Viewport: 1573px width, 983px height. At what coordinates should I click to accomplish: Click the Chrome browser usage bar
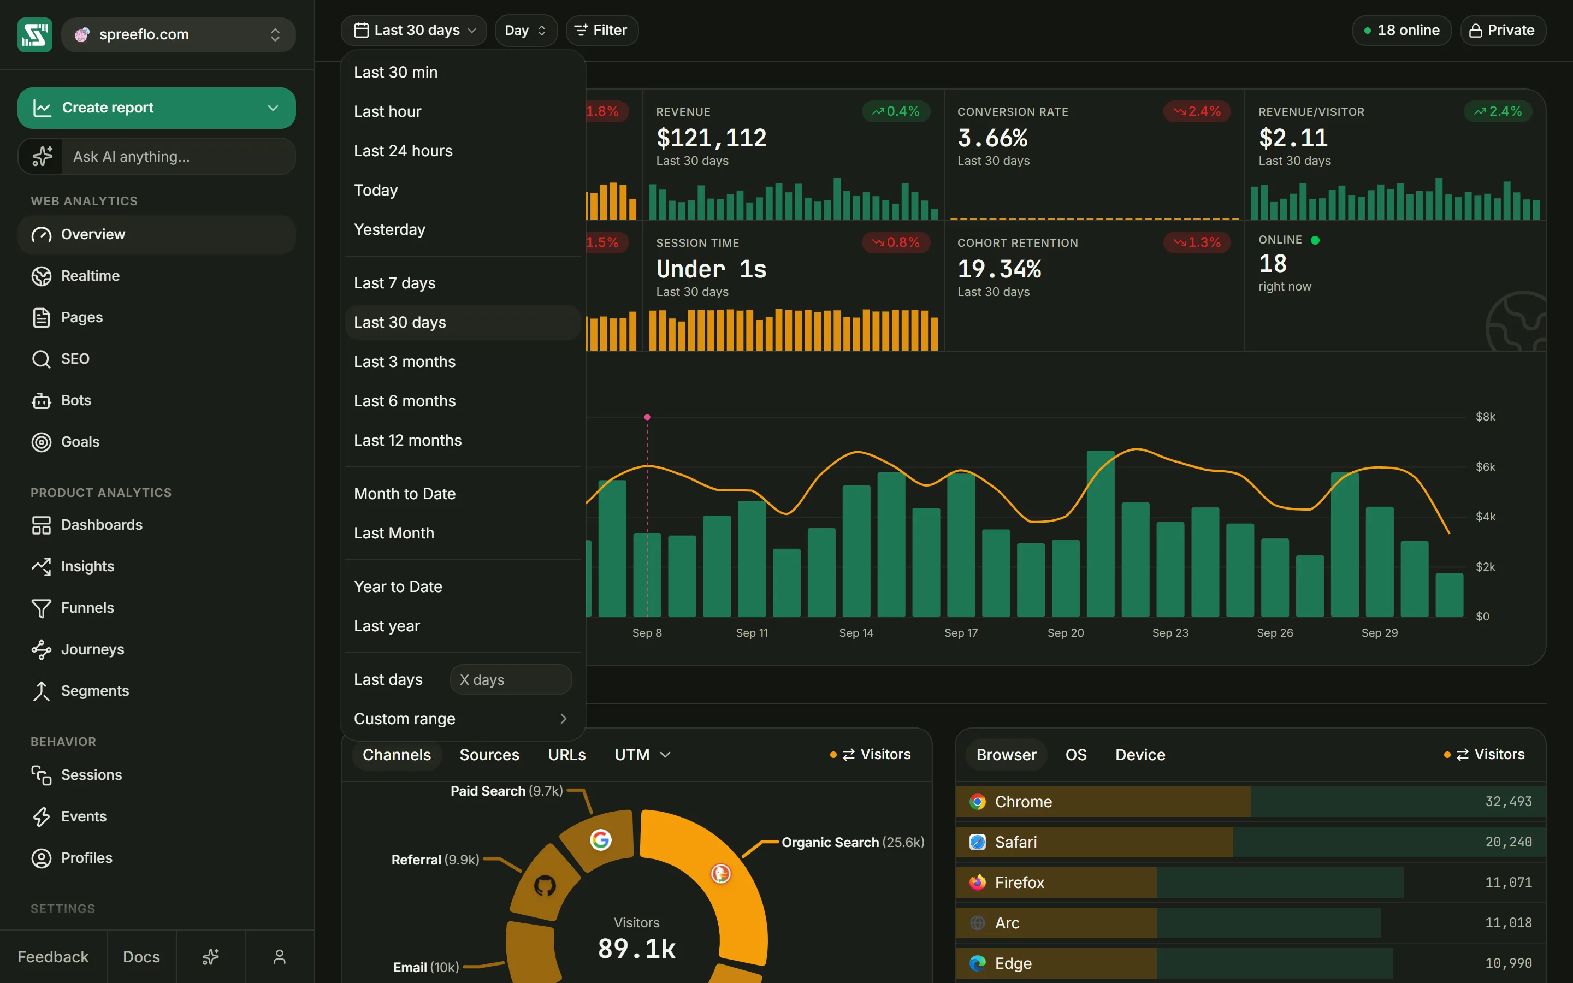click(1250, 802)
